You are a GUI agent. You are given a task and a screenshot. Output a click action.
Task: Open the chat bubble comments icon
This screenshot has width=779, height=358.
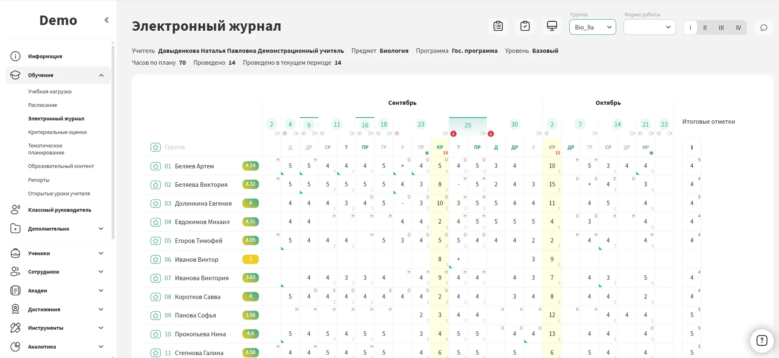[763, 28]
